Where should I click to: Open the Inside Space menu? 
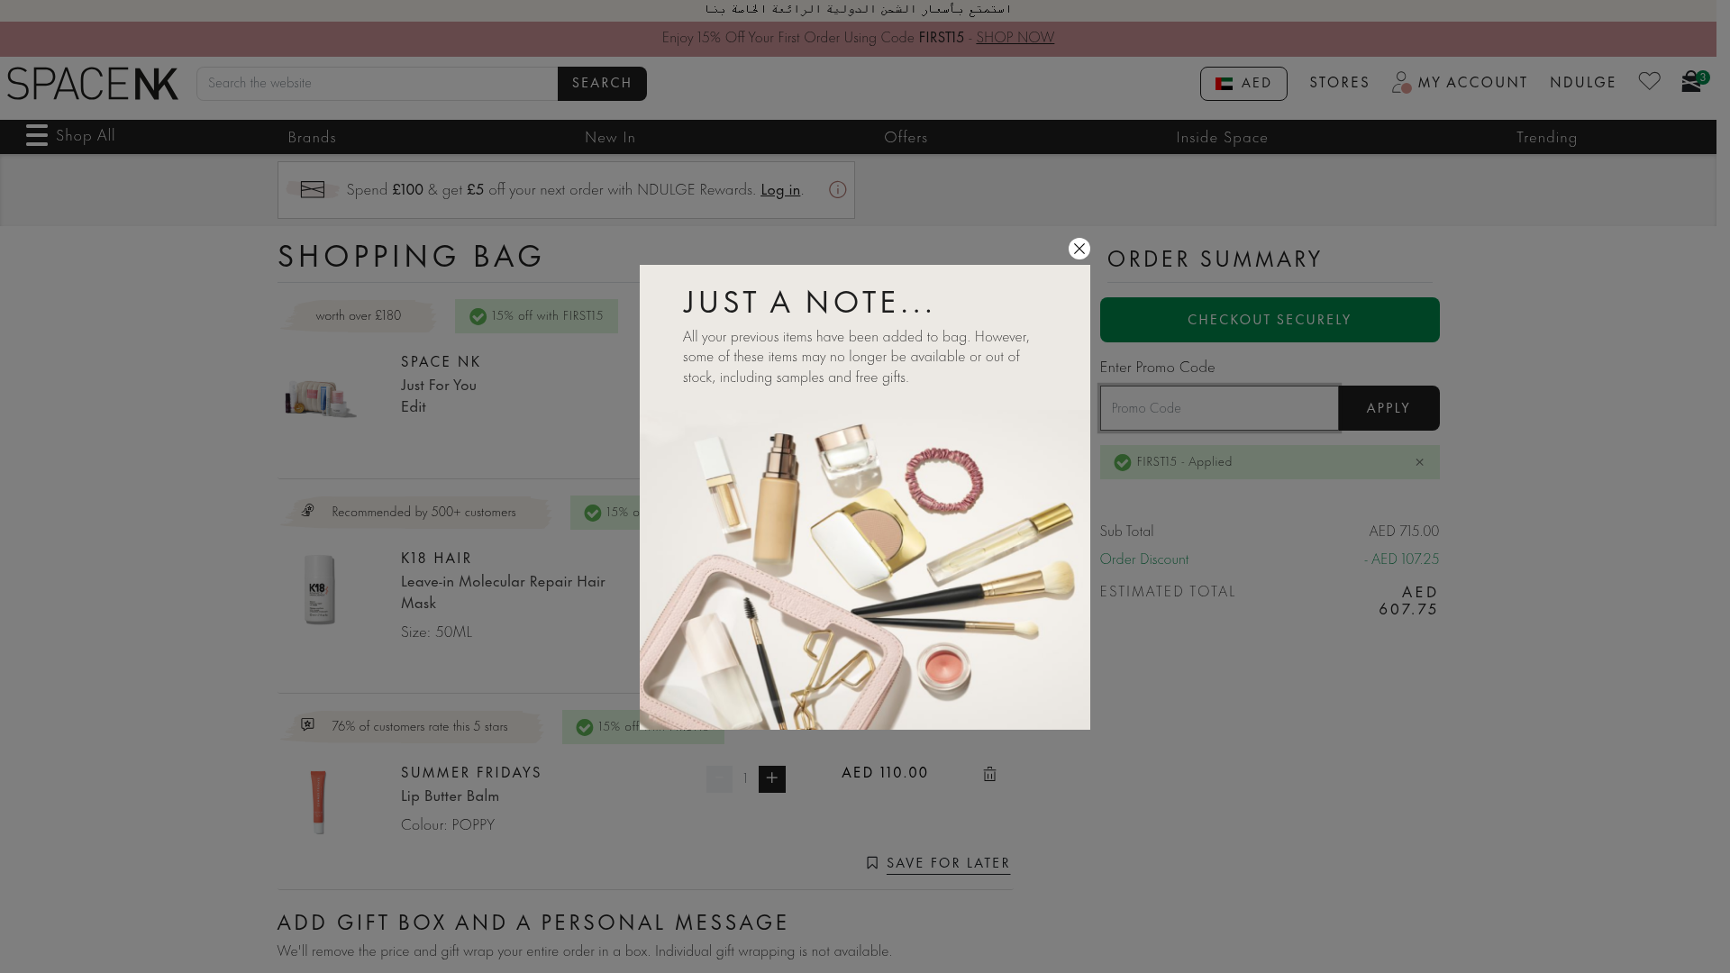coord(1221,138)
